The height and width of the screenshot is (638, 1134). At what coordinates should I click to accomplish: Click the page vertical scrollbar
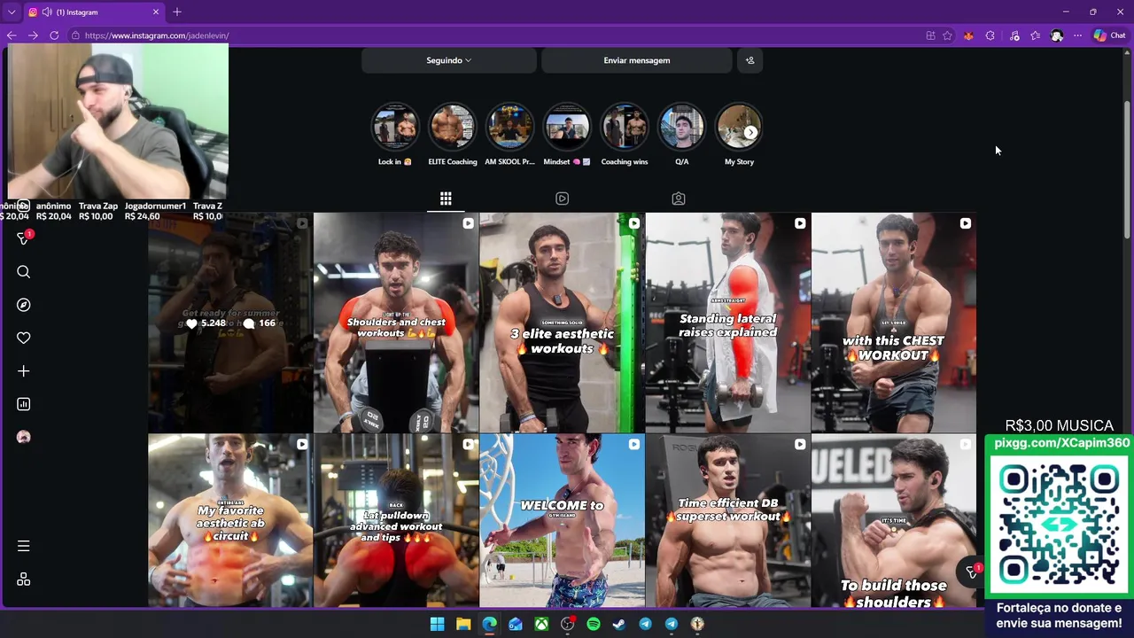1127,168
